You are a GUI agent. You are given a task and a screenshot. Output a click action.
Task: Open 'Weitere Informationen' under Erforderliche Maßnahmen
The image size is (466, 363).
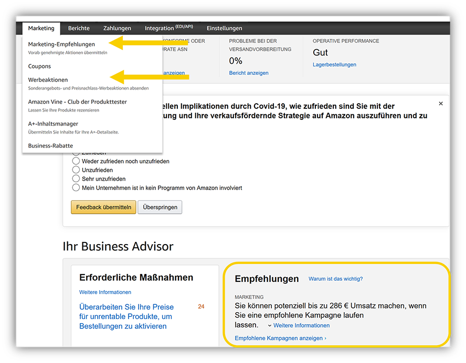point(105,292)
